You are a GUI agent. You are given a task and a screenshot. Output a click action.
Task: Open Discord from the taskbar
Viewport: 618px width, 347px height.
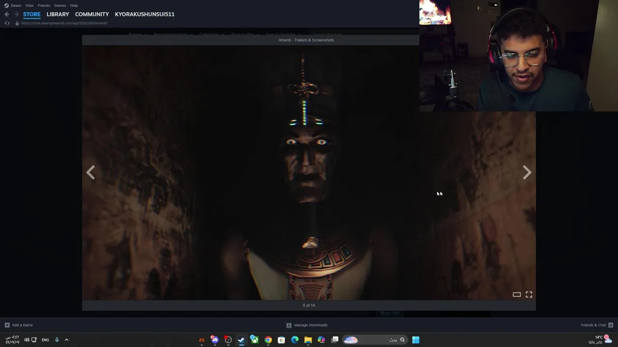click(x=215, y=340)
